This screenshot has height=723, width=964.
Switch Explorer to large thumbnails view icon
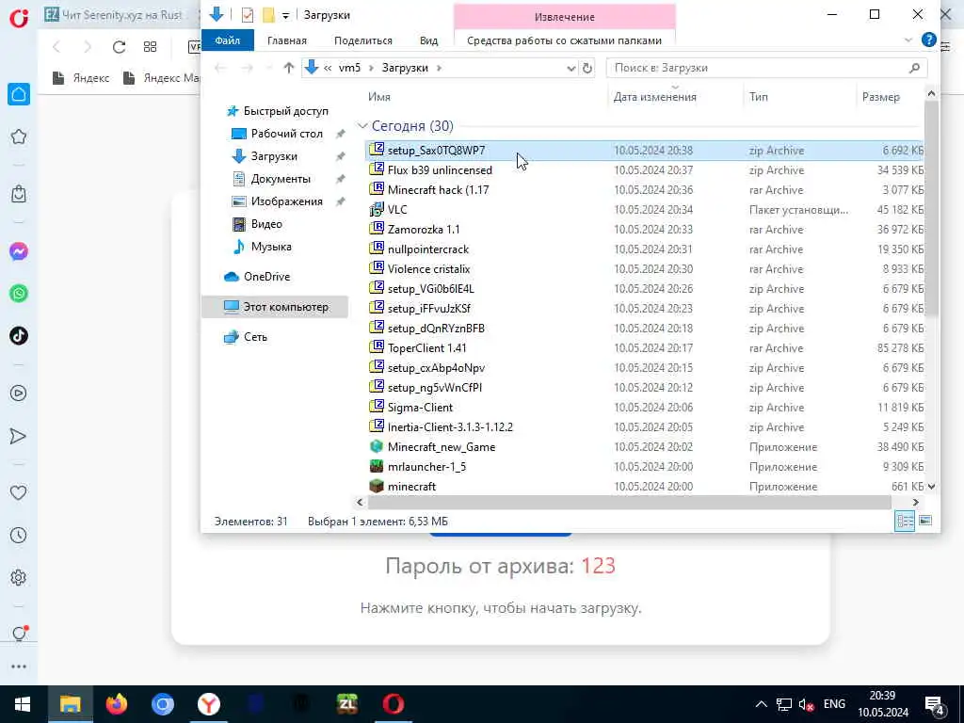coord(925,521)
